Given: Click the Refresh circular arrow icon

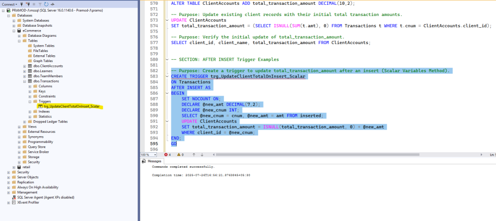Looking at the screenshot, I should (46, 4).
